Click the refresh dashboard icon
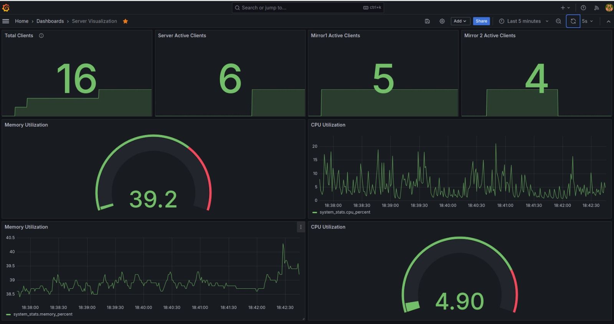Image resolution: width=614 pixels, height=324 pixels. point(573,21)
